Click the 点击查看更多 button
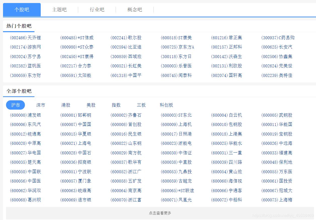 [x=160, y=213]
